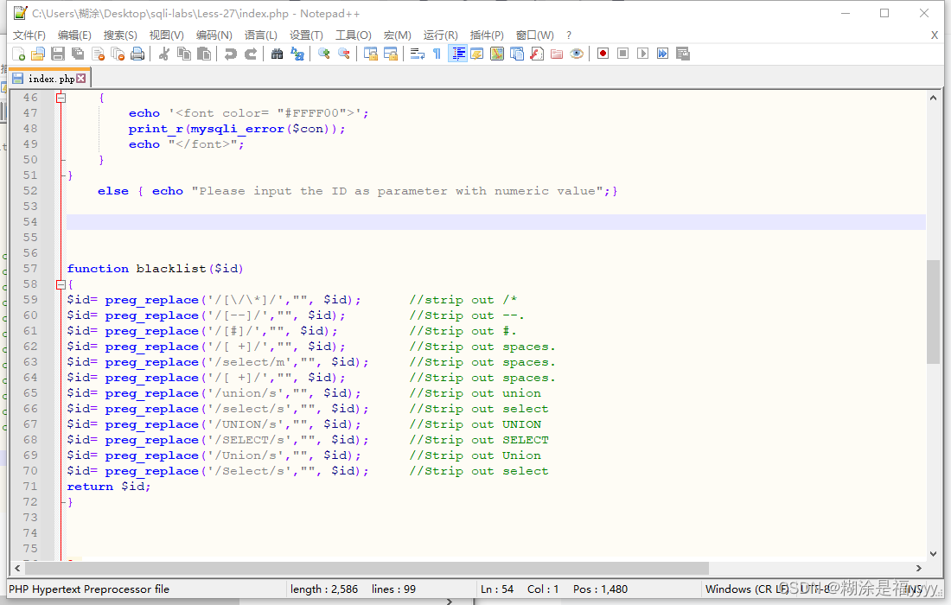Open Folder as Workspace icon
951x605 pixels.
557,54
